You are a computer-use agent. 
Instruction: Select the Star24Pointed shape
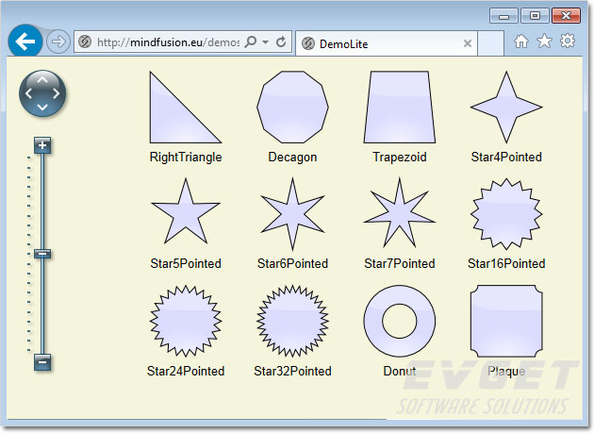[185, 321]
